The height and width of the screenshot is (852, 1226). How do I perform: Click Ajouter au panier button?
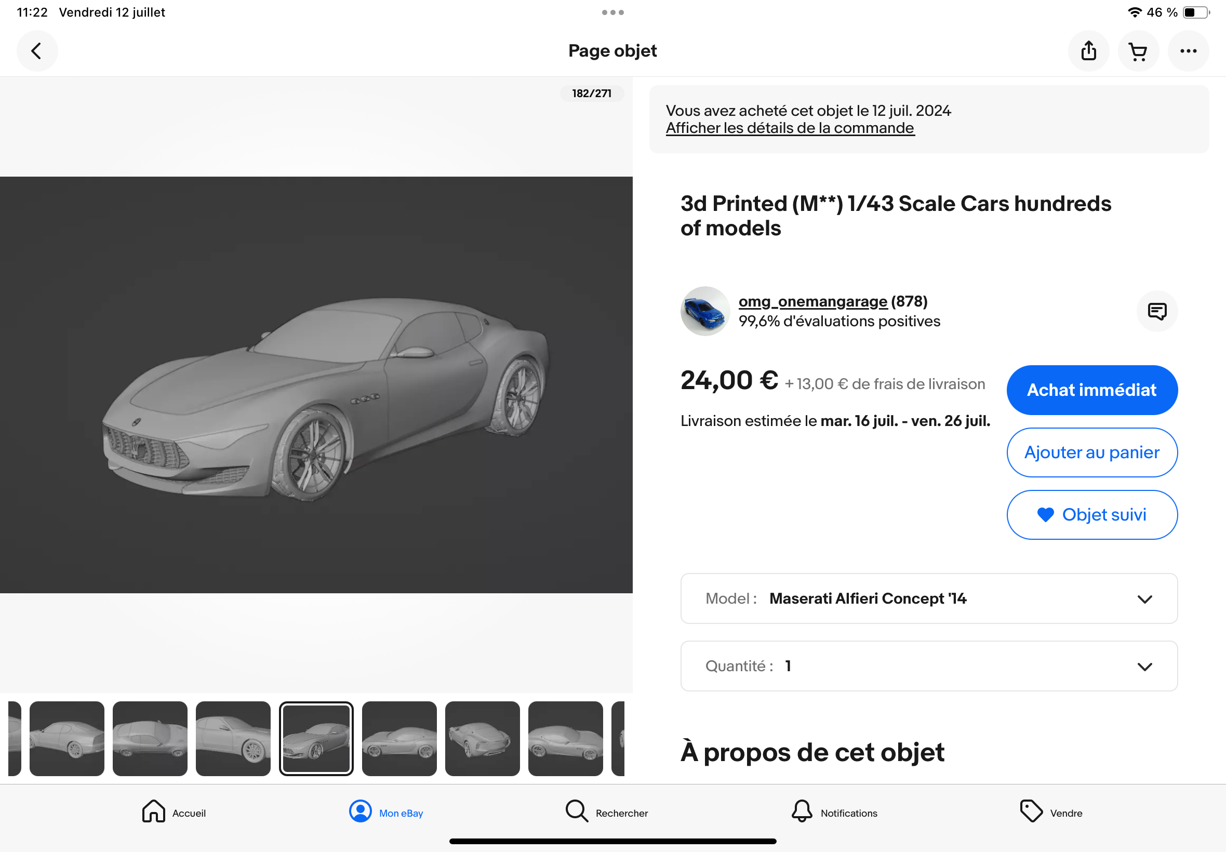click(1091, 452)
